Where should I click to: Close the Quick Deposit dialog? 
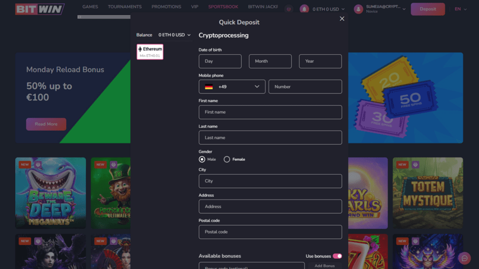point(342,19)
